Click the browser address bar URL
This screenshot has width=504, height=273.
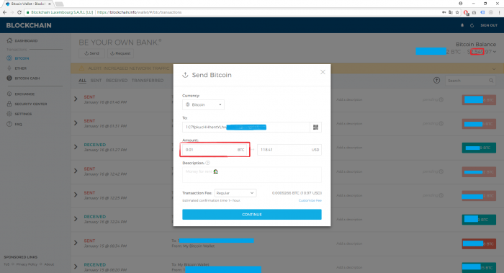tap(139, 12)
